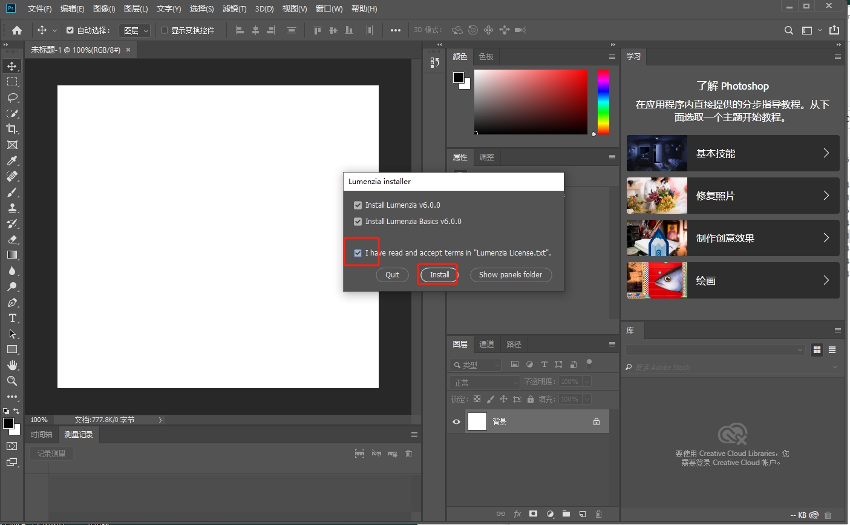Open the library selection dropdown
Screen dimensions: 850x525
[716, 349]
